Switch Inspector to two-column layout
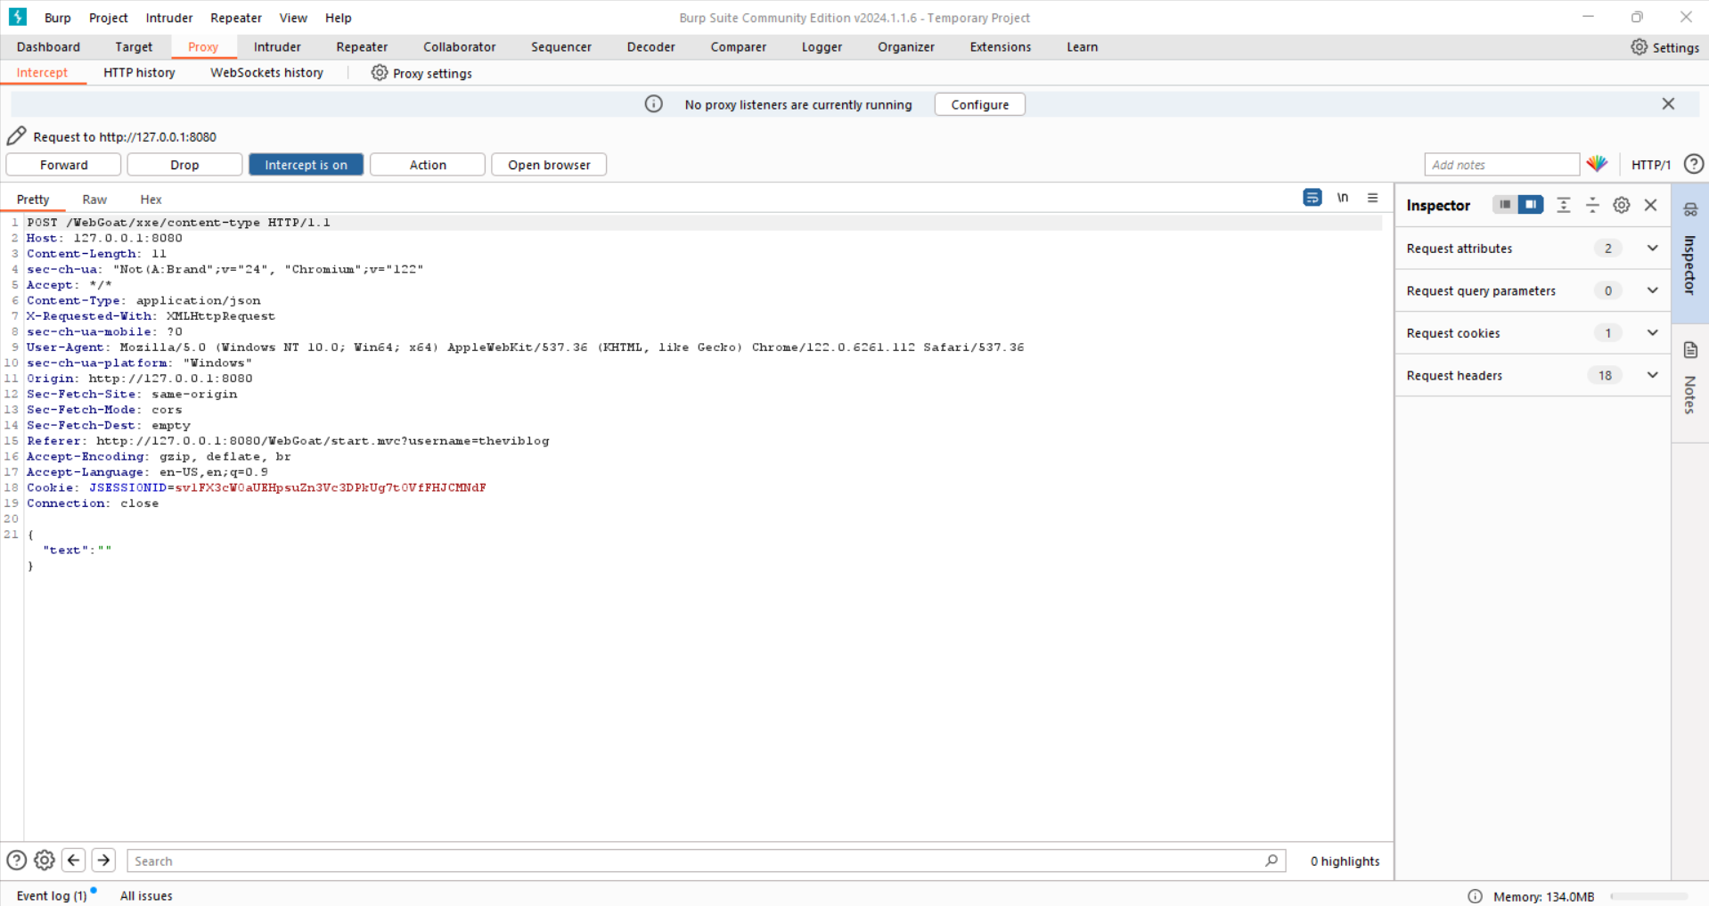The height and width of the screenshot is (906, 1709). (x=1531, y=205)
